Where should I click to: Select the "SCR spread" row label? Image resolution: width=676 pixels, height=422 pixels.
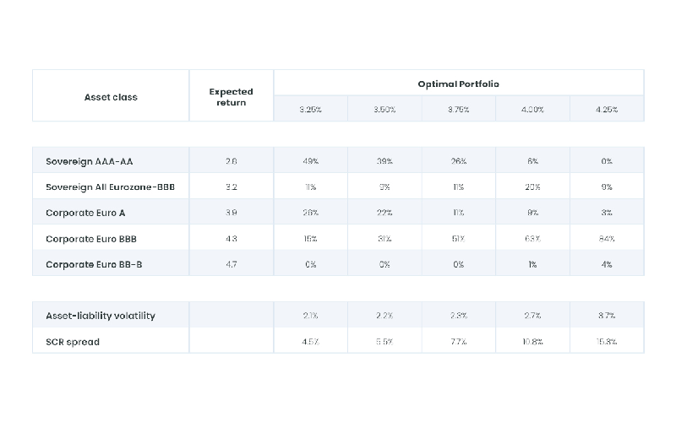coord(71,341)
